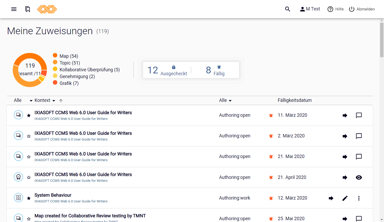This screenshot has height=222, width=384.
Task: Click scrollbar down arrow
Action: click(x=382, y=220)
